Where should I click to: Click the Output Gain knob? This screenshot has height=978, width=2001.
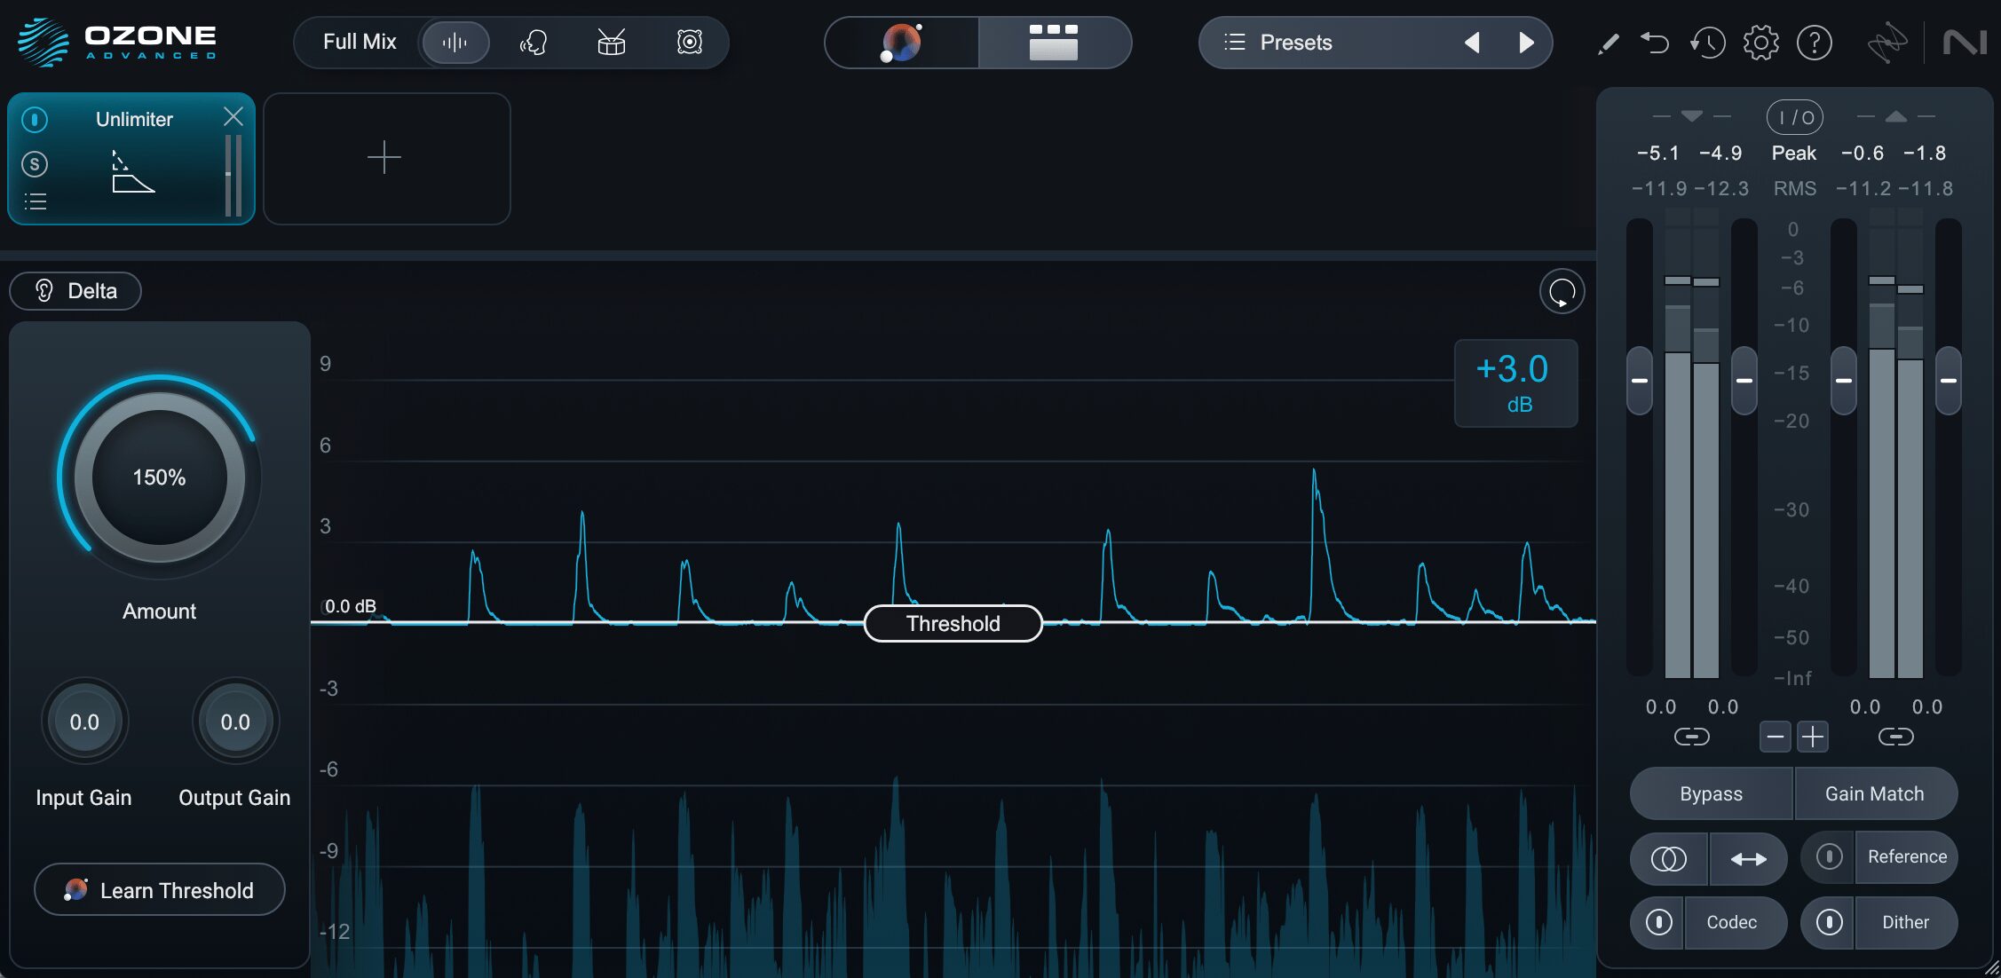point(235,722)
